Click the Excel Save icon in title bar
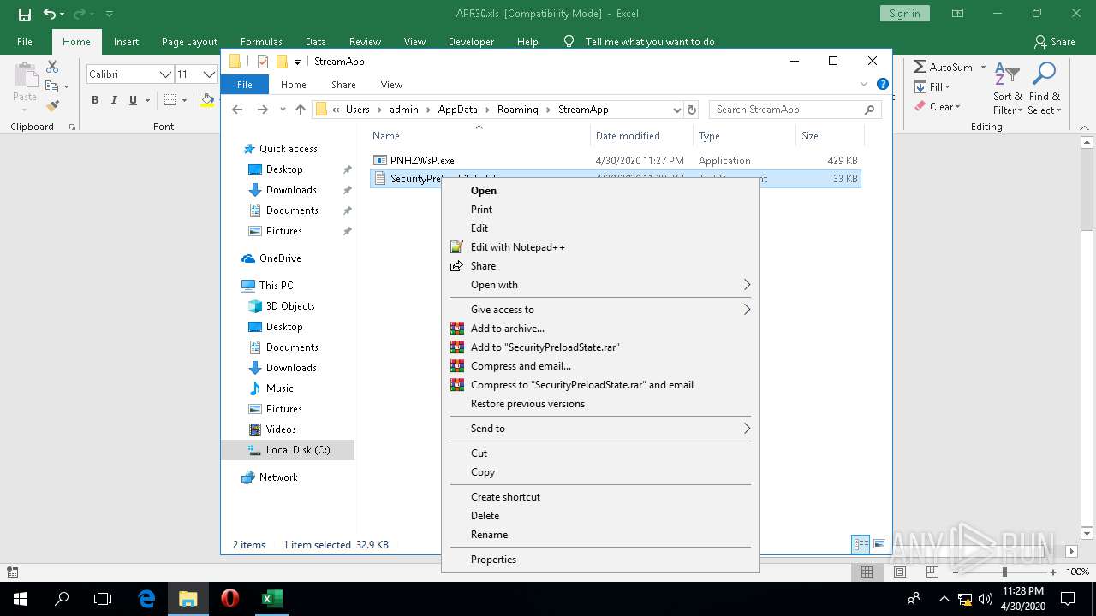1096x616 pixels. pos(25,14)
